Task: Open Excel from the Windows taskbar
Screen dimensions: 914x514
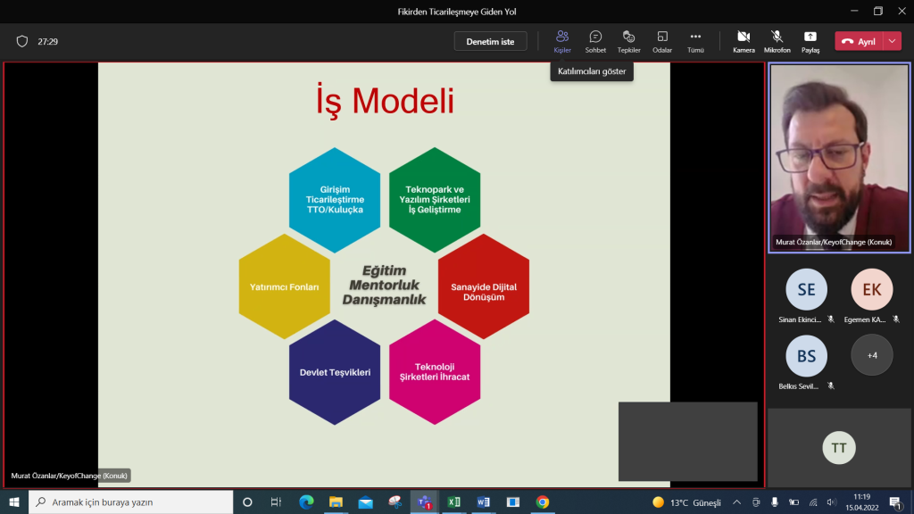Action: coord(453,502)
